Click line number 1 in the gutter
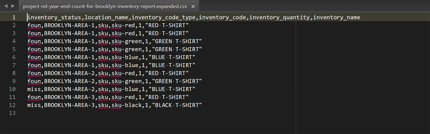This screenshot has height=134, width=430. pos(14,17)
